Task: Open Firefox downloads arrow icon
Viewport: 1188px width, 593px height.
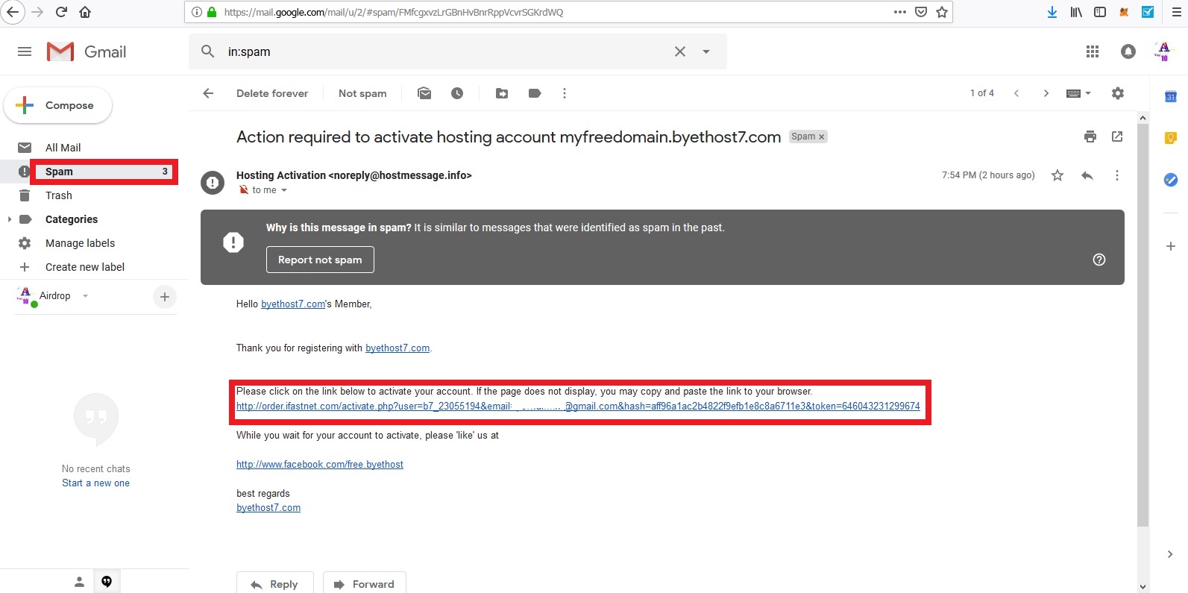Action: coord(1052,12)
